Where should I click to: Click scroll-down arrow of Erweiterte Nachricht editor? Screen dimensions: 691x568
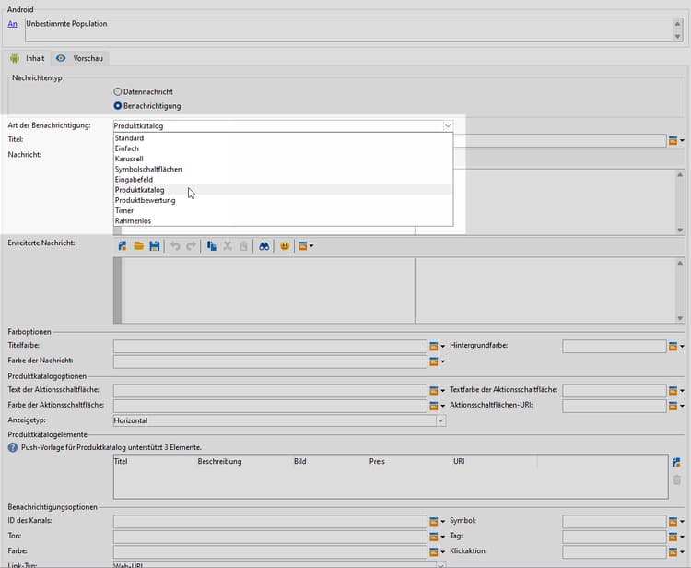tap(680, 318)
